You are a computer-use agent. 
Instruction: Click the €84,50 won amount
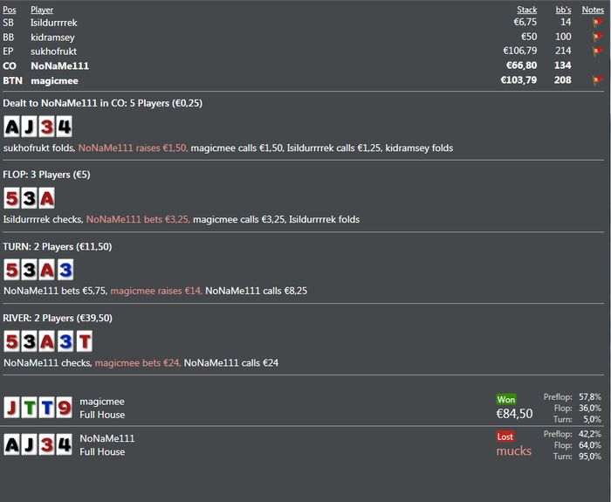pos(514,415)
